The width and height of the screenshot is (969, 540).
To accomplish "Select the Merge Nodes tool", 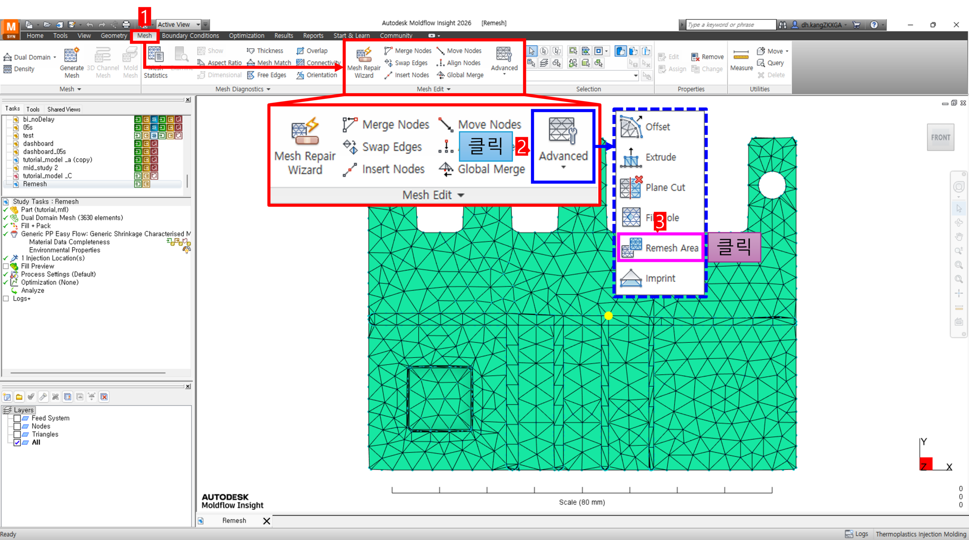I will [x=408, y=51].
